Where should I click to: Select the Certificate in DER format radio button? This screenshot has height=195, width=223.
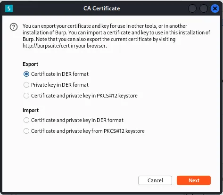(x=26, y=74)
